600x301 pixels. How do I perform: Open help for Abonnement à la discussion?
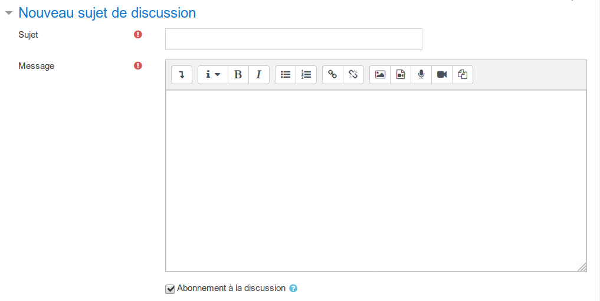[293, 289]
